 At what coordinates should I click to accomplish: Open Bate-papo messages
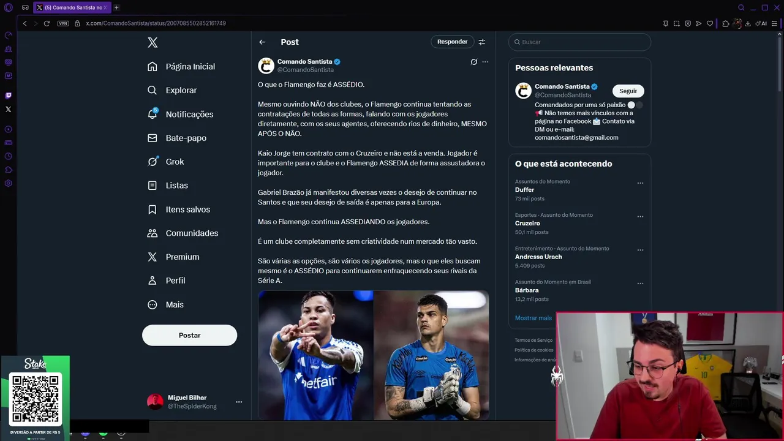(177, 138)
